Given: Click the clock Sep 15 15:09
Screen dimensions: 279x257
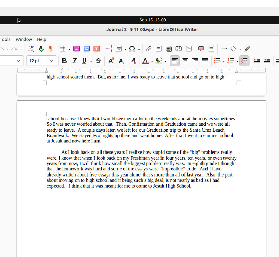Looking at the screenshot, I should [152, 20].
